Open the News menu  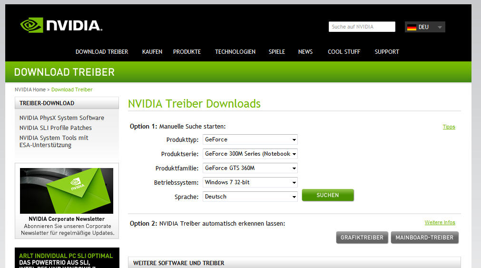(305, 52)
